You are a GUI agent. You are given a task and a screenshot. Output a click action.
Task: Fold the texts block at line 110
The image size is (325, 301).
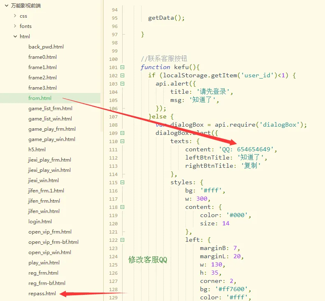(122, 141)
